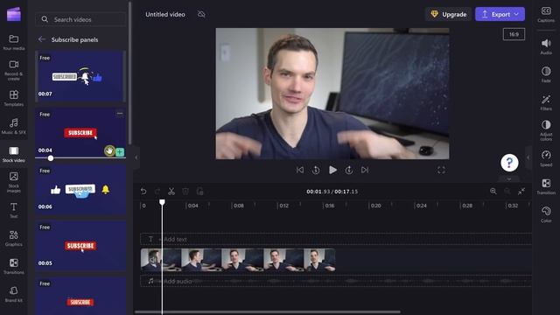Click the Upgrade button
560x315 pixels.
[449, 14]
